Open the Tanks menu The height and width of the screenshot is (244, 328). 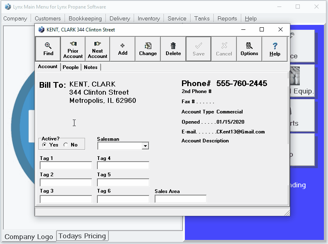202,18
